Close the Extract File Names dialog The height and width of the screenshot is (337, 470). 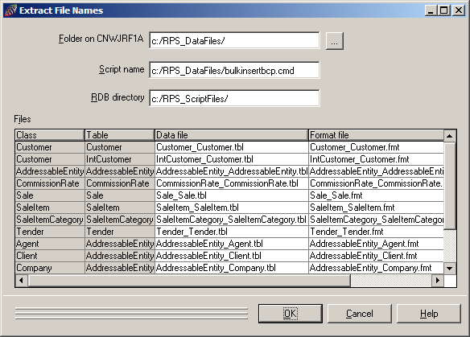point(459,10)
